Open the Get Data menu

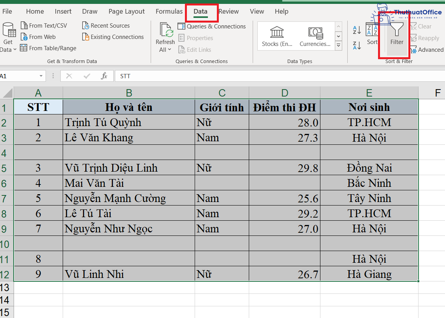tap(8, 37)
